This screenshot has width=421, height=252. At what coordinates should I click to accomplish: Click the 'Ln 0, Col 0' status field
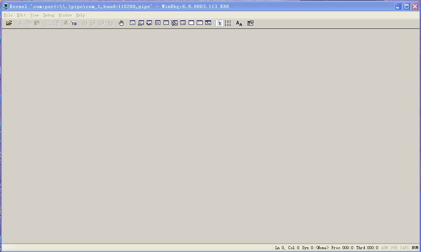click(x=287, y=248)
